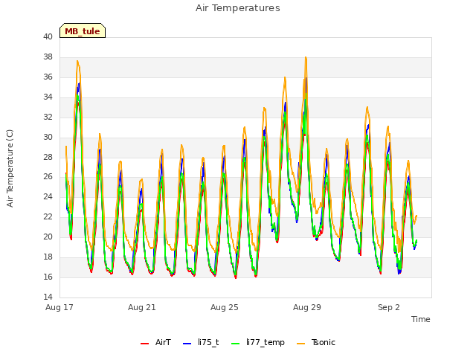Click the Aug 29 x-axis tick label
The height and width of the screenshot is (357, 476).
(307, 307)
